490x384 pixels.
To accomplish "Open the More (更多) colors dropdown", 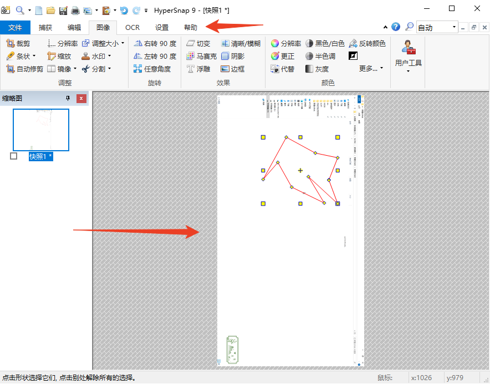I will tap(371, 69).
